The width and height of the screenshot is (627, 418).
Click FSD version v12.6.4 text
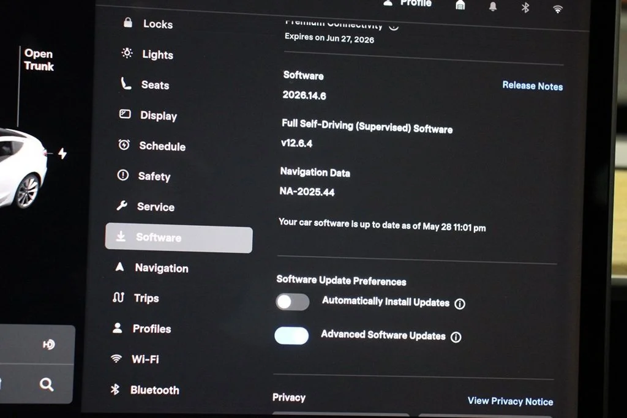click(x=297, y=143)
